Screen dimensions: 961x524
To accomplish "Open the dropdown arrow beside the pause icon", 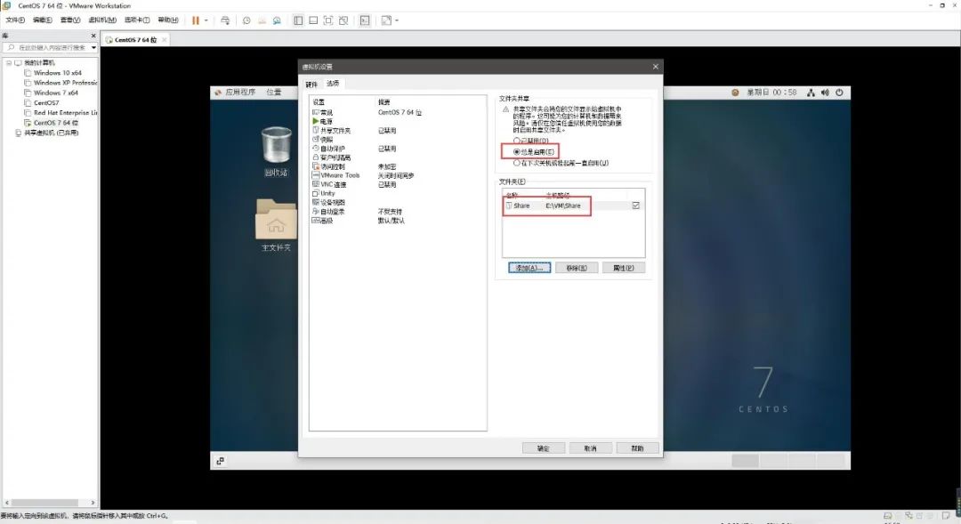I will point(206,20).
